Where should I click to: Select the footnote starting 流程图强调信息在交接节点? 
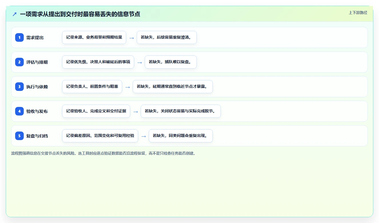tap(103, 153)
